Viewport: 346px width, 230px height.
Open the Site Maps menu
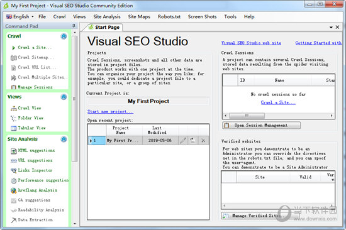pyautogui.click(x=139, y=16)
